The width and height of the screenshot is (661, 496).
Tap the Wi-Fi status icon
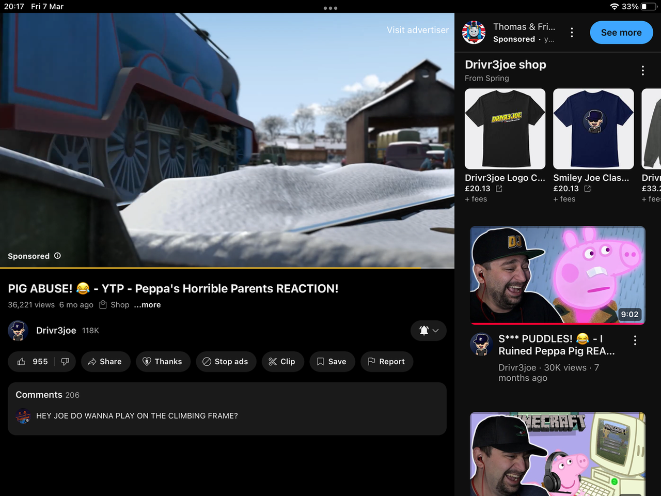[614, 7]
